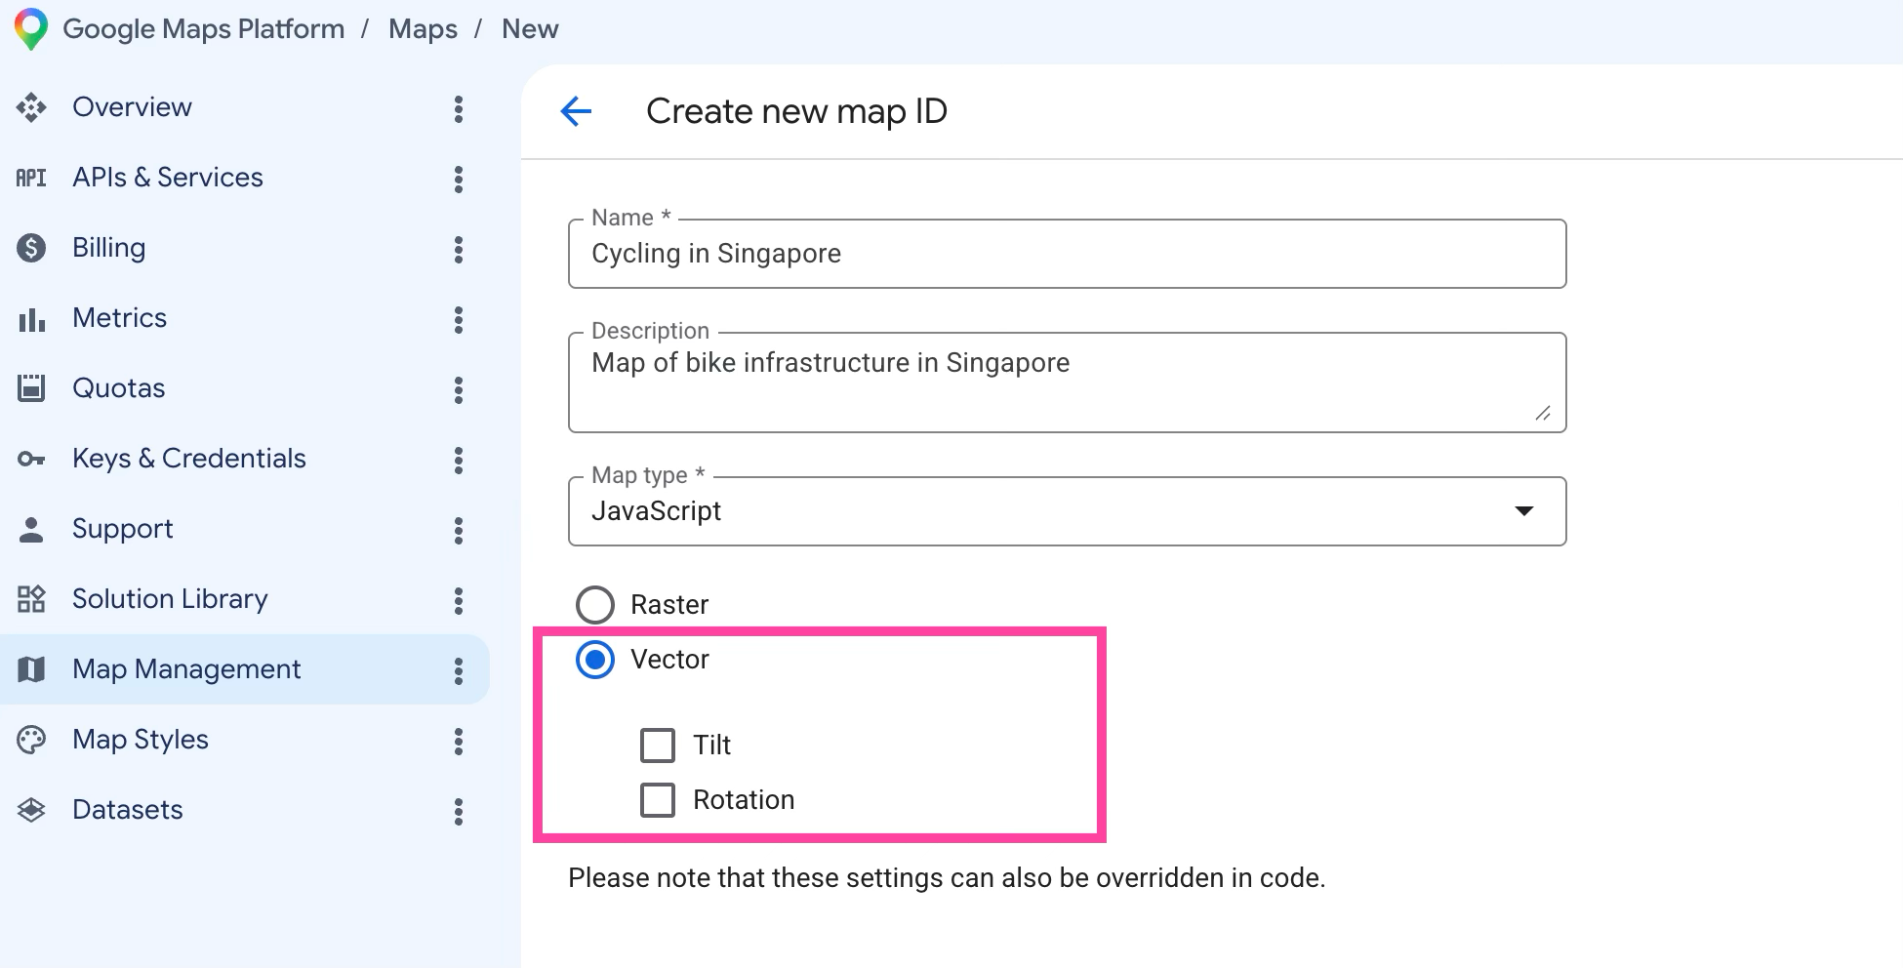Click the note about settings overridden in code
Screen dimensions: 1903x968
pos(947,878)
